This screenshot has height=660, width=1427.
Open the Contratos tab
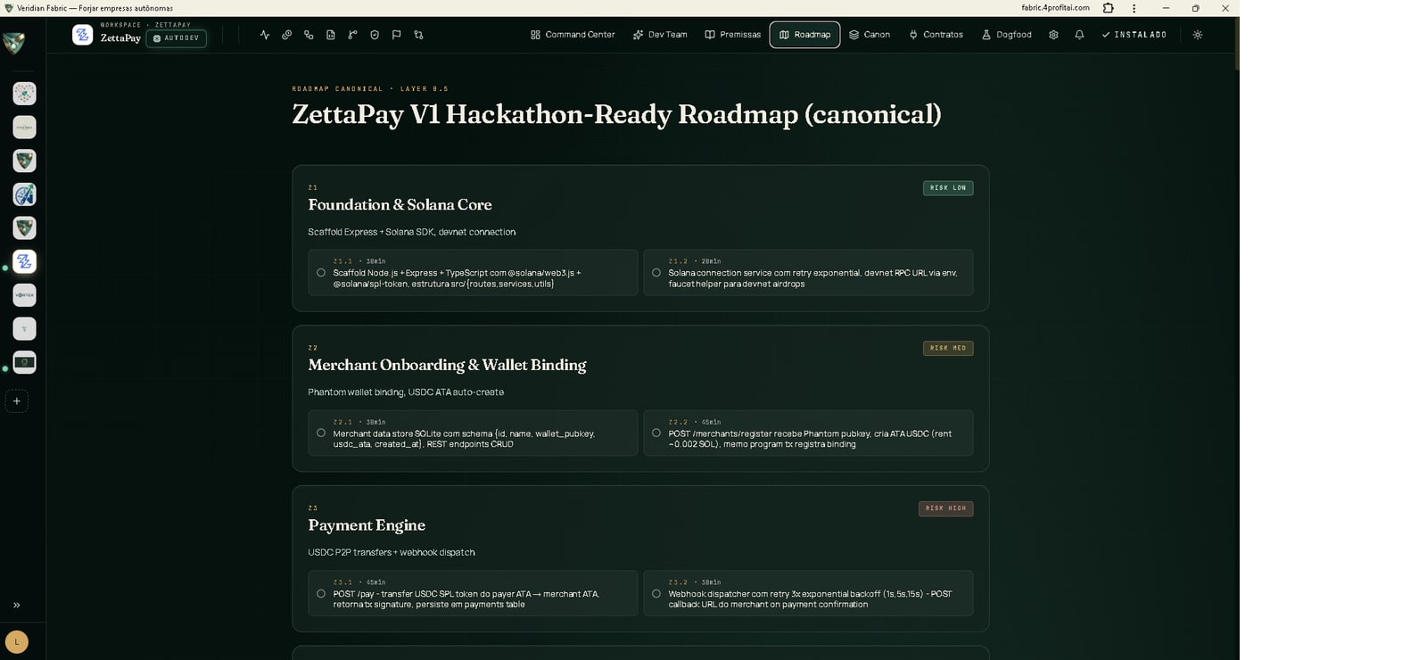click(936, 35)
